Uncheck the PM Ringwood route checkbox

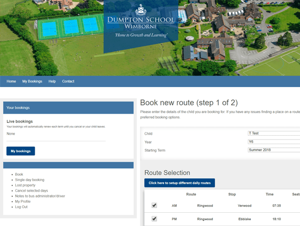pos(154,219)
